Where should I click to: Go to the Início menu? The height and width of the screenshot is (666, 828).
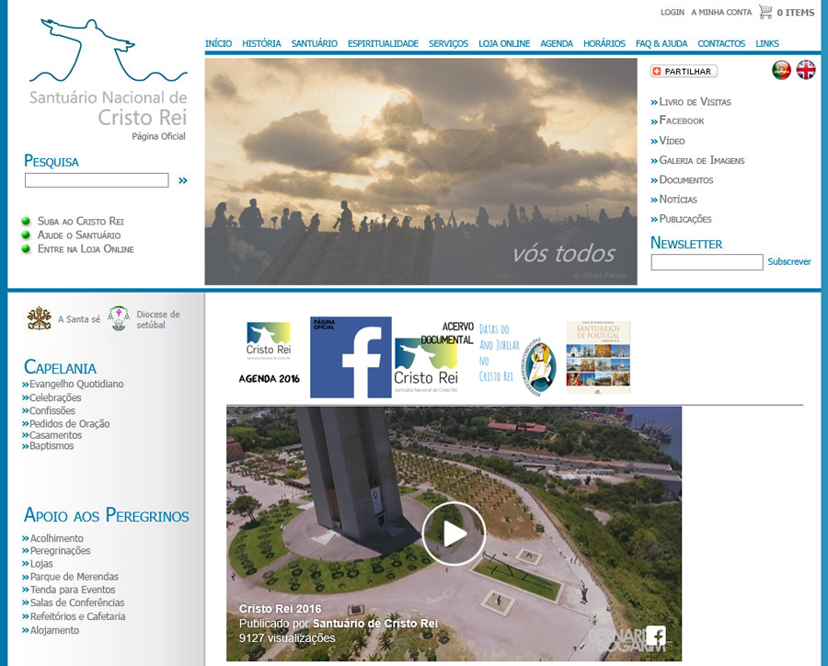(x=219, y=43)
